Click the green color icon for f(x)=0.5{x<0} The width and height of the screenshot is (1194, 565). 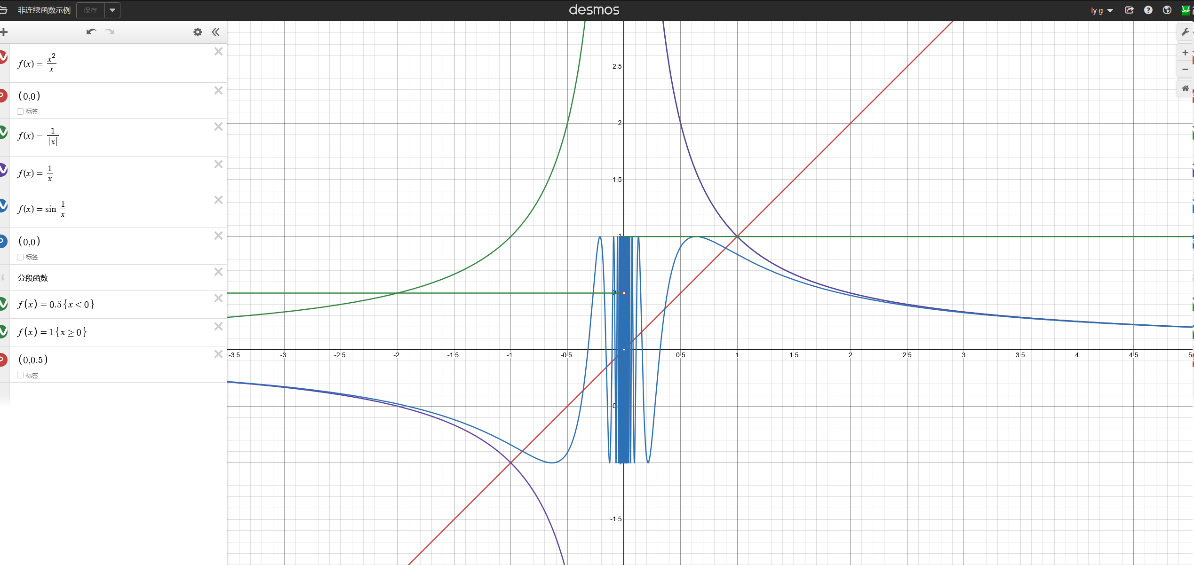[x=3, y=304]
